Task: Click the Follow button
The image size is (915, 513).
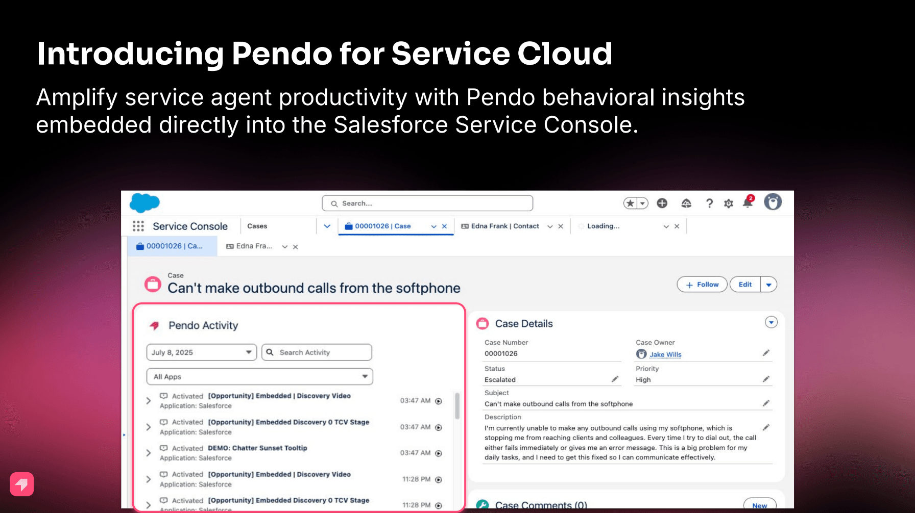Action: (x=702, y=285)
